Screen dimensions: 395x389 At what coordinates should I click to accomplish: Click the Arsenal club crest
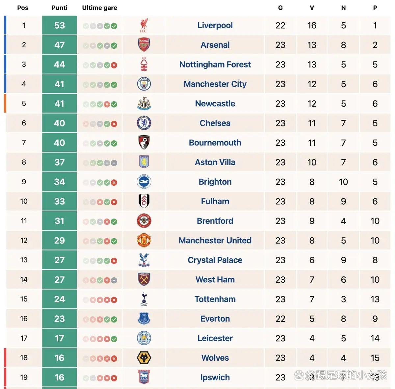point(144,45)
